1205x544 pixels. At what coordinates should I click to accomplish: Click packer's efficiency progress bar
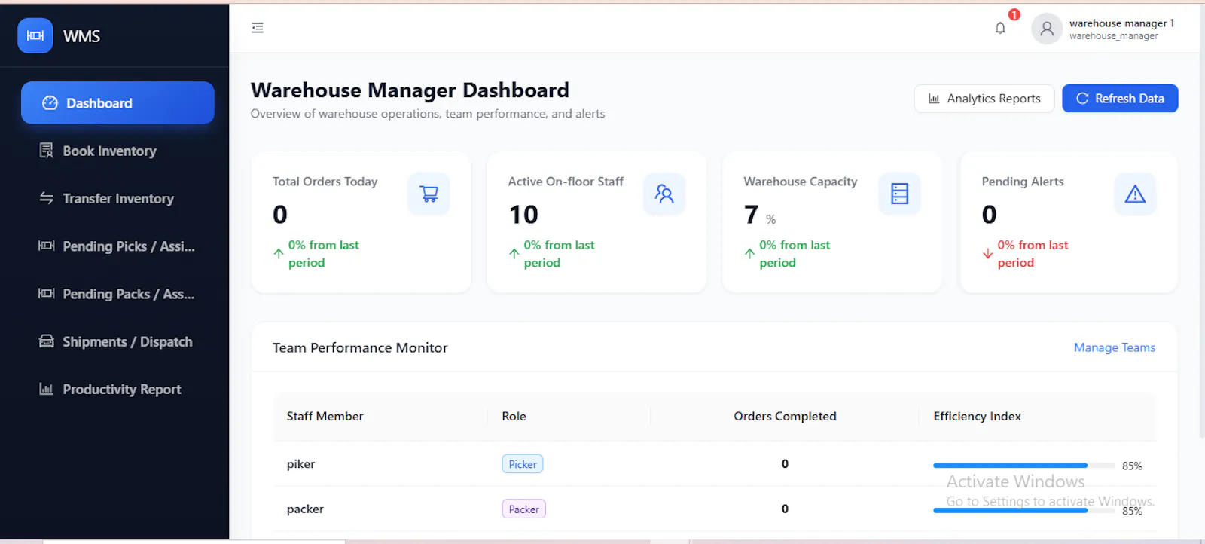tap(1023, 510)
